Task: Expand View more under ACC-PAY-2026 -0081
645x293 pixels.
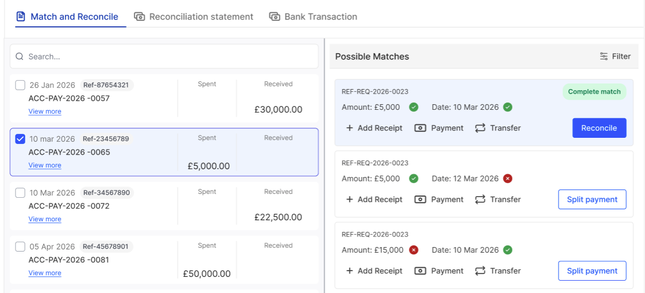Action: point(45,273)
